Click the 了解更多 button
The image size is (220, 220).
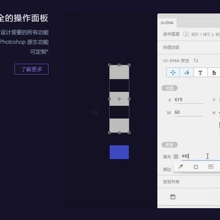point(31,69)
